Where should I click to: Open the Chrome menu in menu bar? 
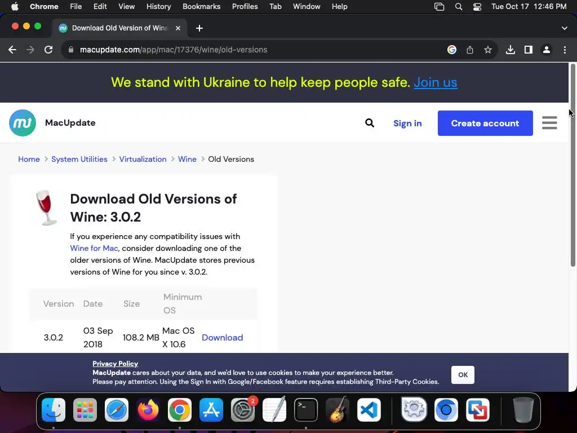tap(44, 6)
